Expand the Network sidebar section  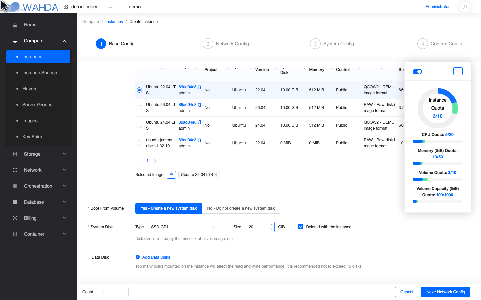tap(38, 170)
